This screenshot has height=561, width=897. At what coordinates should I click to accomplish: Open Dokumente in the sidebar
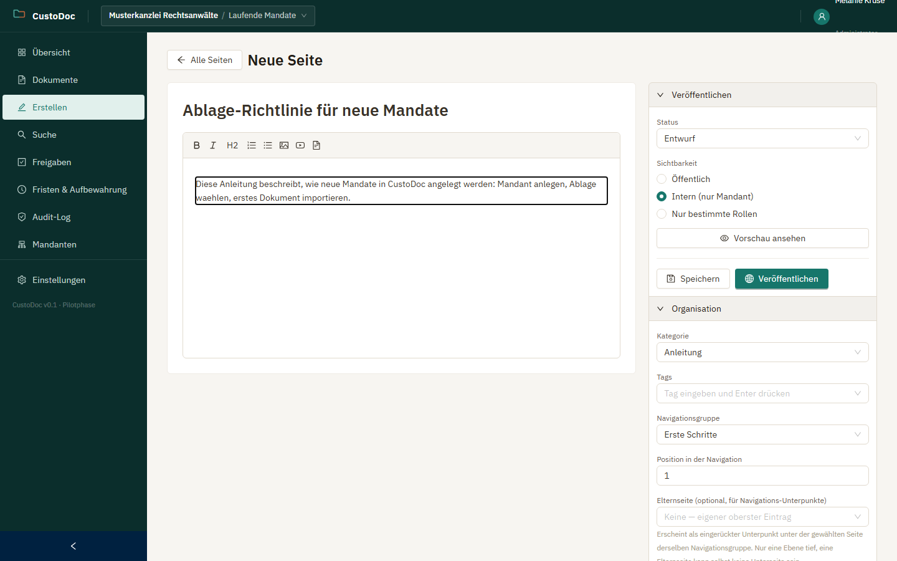[x=74, y=80]
